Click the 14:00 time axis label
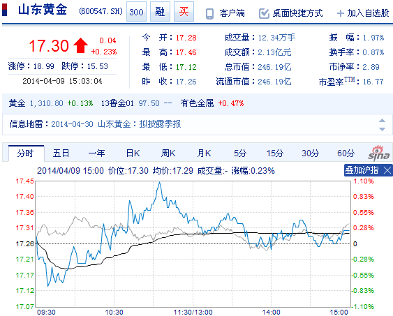 [271, 313]
